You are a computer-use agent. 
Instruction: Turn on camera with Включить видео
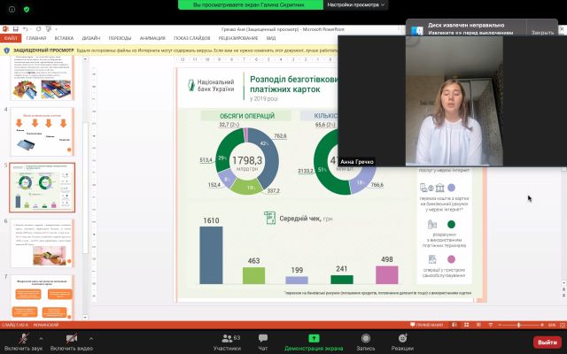coord(70,341)
